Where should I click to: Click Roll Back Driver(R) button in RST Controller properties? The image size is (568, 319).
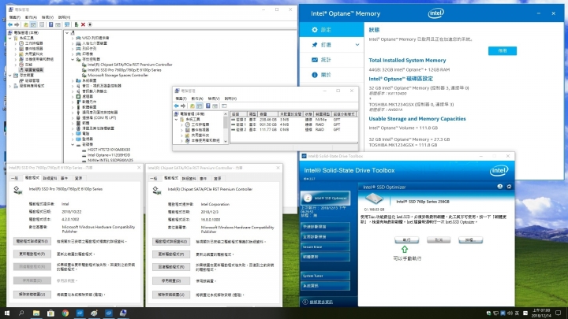[171, 267]
